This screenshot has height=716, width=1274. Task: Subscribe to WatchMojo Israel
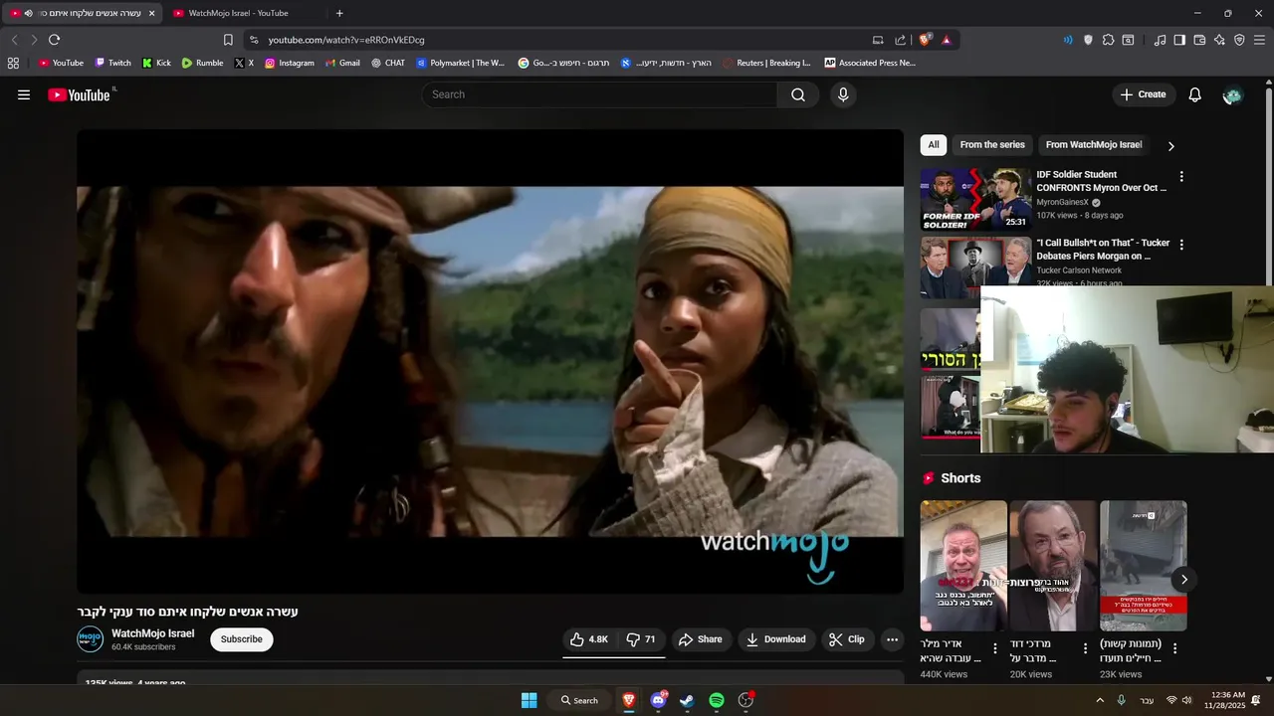click(x=242, y=639)
